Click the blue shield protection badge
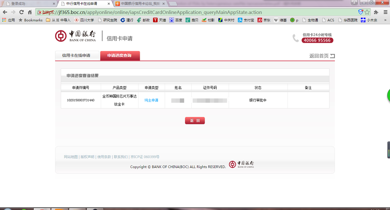Screen dimensions: 390x210 [360, 13]
